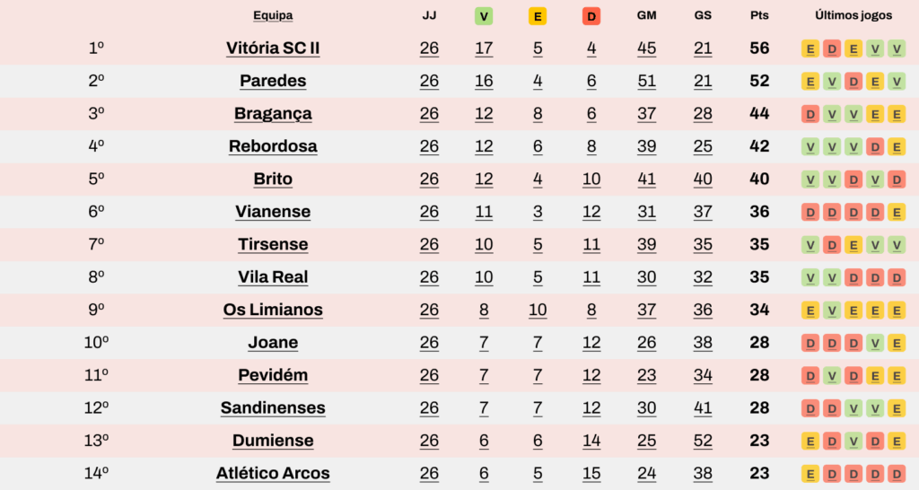Screen dimensions: 919x490
Task: Click Atlético Arcos' 15 losses value
Action: pos(591,473)
